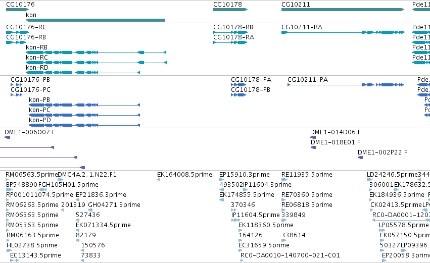The image size is (430, 263).
Task: Click the CG10211-RA transcript exon glyph
Action: 343,32
